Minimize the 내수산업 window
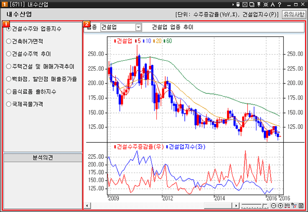 [x=289, y=5]
